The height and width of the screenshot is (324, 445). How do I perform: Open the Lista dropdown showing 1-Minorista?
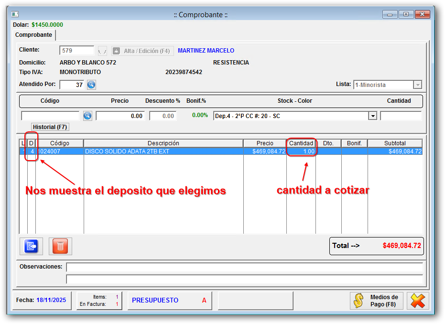point(417,85)
